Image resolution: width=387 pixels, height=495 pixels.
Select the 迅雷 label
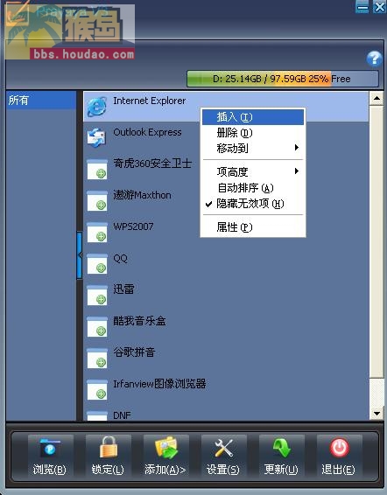click(x=123, y=289)
